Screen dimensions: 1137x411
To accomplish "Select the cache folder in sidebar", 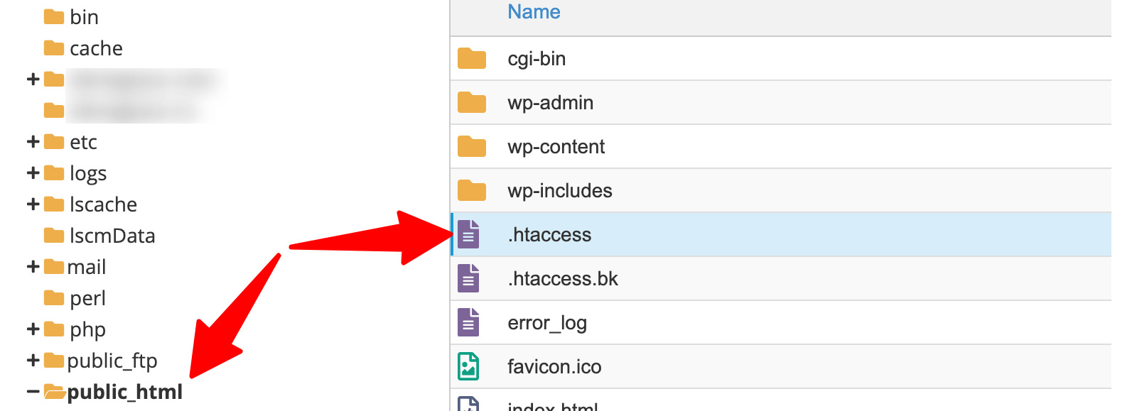I will pyautogui.click(x=96, y=48).
